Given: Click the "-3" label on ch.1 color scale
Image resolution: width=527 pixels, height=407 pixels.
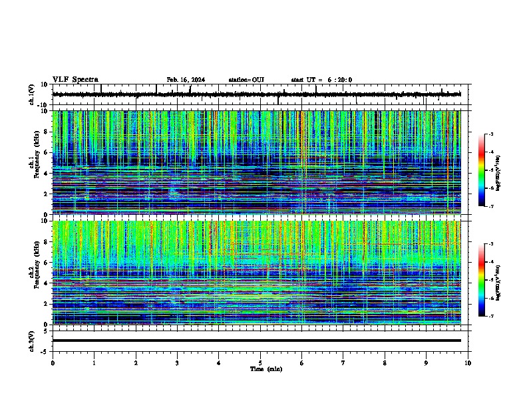Looking at the screenshot, I should click(x=490, y=134).
